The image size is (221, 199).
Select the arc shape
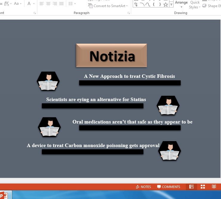(142, 4)
